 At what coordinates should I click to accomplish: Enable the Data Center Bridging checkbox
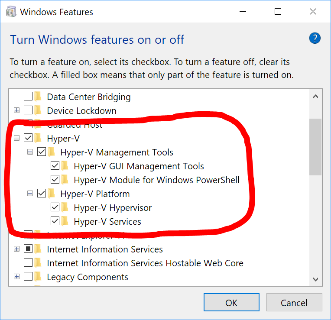tap(28, 96)
